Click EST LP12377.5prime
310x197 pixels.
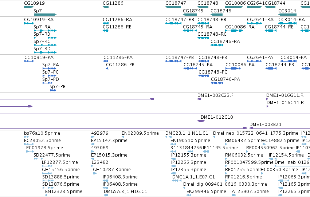click(x=60, y=162)
